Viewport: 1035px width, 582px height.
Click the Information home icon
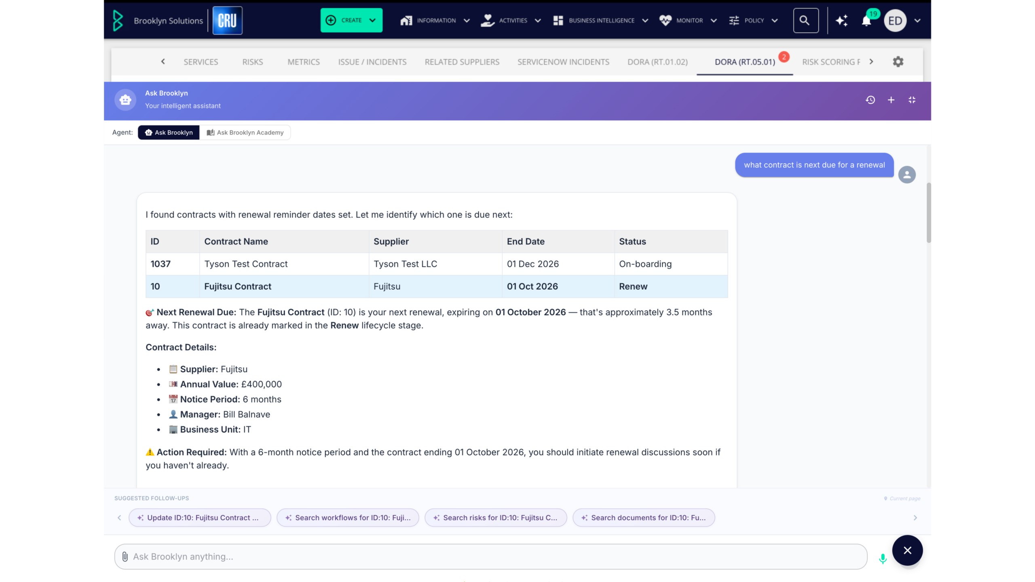click(x=406, y=21)
